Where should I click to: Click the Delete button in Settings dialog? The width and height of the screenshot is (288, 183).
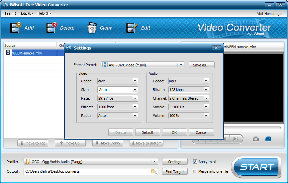pyautogui.click(x=121, y=132)
